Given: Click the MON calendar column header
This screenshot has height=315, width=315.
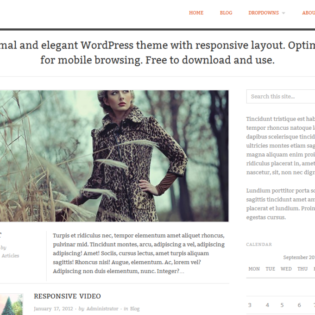Looking at the screenshot, I should 254,269.
